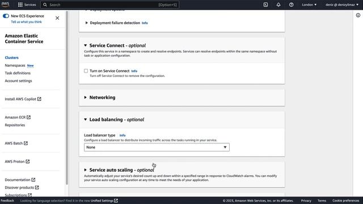The width and height of the screenshot is (363, 204).
Task: Open Repositories in the sidebar
Action: pos(15,125)
